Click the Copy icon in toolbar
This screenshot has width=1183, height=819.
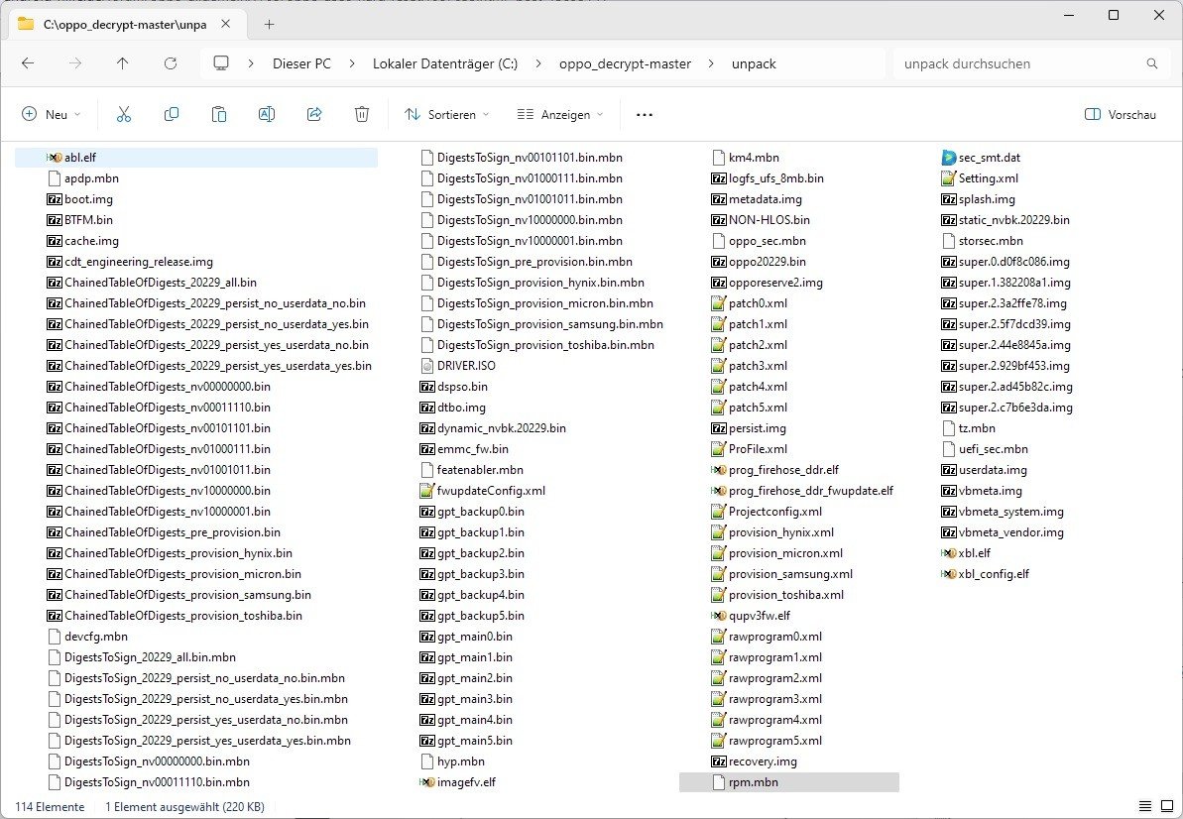pos(172,115)
